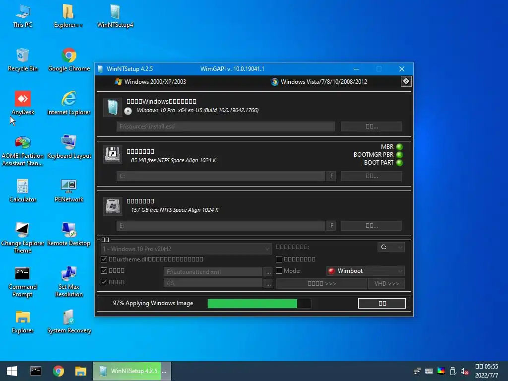Open the C: drive letter dropdown
Viewport: 508px width, 381px height.
[391, 247]
